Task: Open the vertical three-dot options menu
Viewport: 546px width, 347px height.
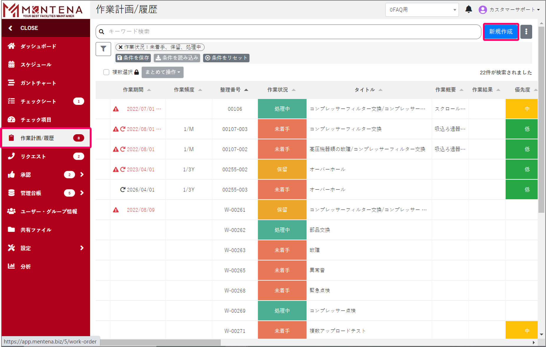Action: click(526, 32)
